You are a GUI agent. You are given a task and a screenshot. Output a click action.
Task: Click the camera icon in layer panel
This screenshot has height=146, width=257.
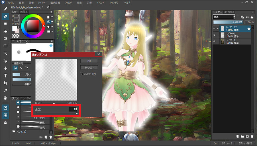(247, 136)
